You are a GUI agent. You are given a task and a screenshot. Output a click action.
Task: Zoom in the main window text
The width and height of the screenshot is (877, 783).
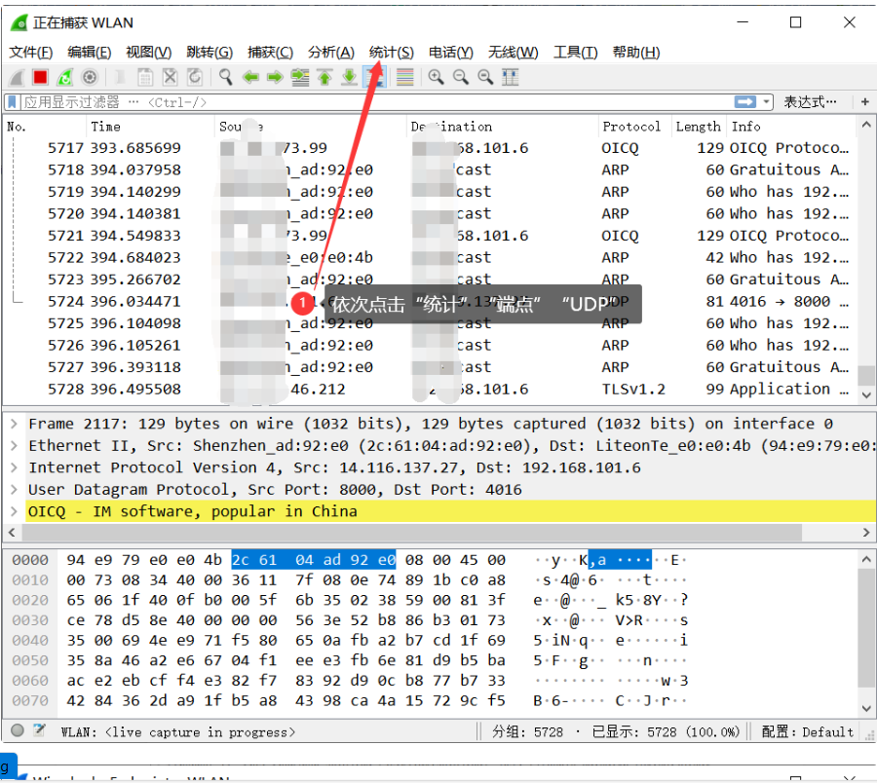[x=437, y=77]
